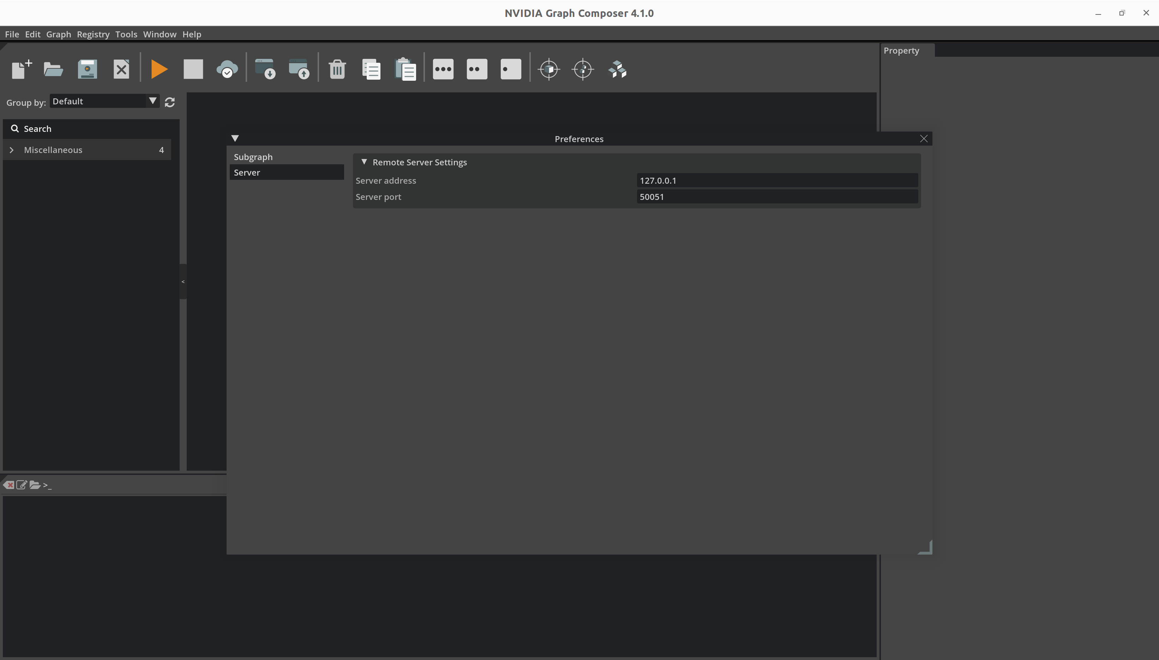Click refresh component registry button
The image size is (1159, 660).
(x=169, y=102)
